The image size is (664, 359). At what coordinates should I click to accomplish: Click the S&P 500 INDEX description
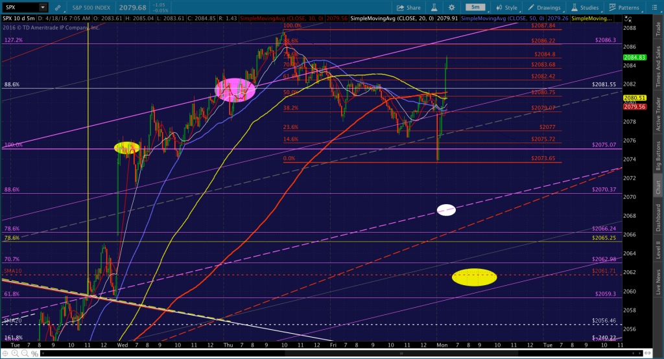[91, 8]
